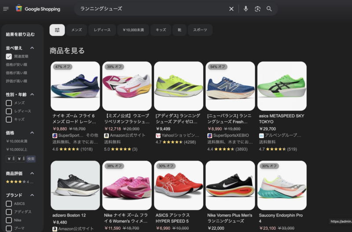Click the Google Shopping logo
The image size is (352, 232).
pyautogui.click(x=38, y=9)
